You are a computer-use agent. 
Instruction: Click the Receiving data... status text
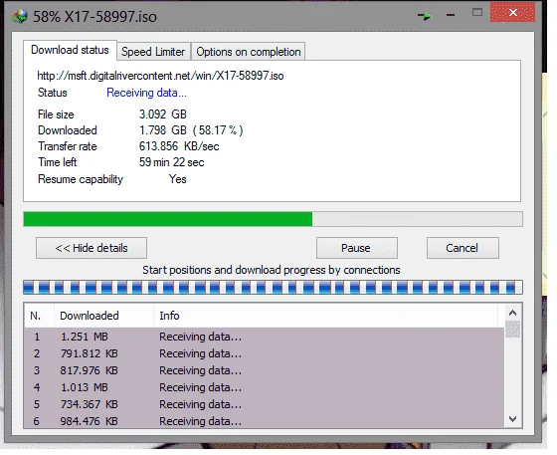[x=146, y=93]
